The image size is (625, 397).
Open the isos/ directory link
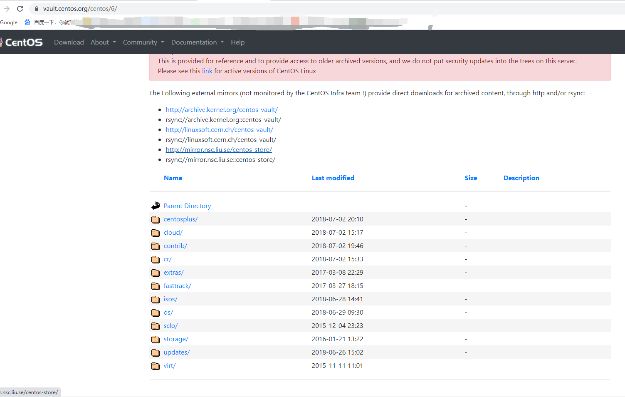coord(170,299)
